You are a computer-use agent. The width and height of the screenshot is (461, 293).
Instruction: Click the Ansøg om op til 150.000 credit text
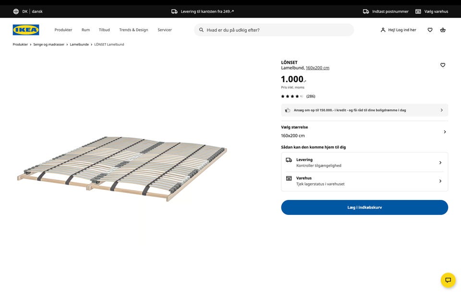click(x=350, y=110)
